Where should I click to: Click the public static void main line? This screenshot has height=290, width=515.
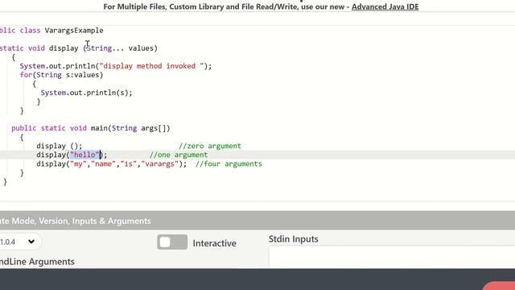[91, 128]
